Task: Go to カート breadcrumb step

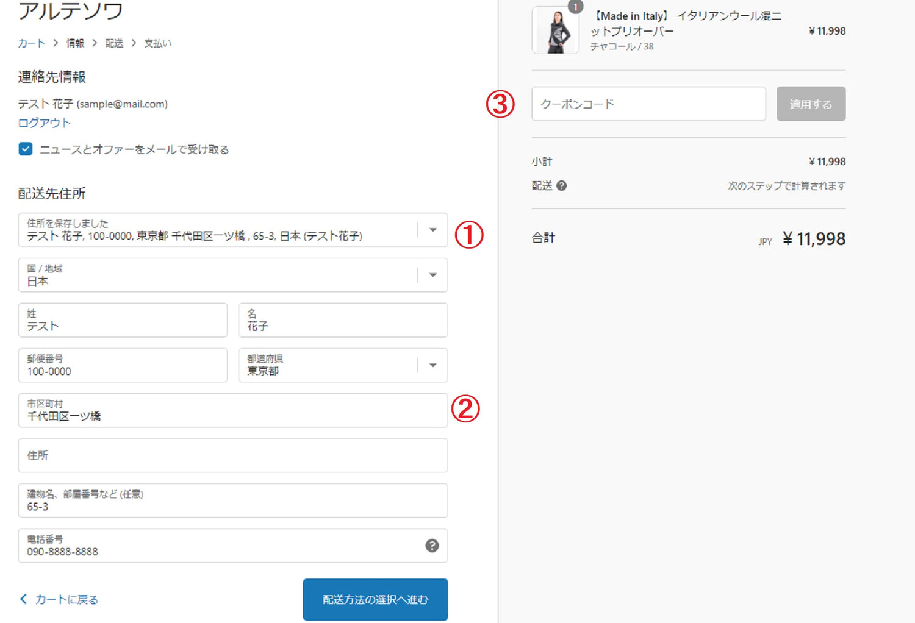Action: tap(31, 43)
